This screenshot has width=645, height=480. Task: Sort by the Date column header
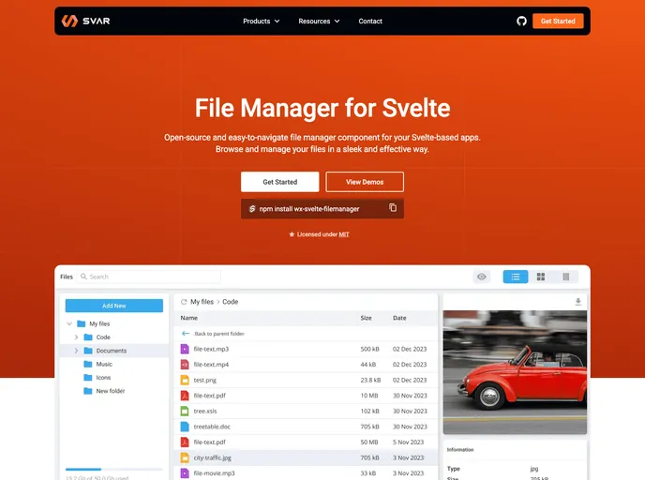coord(399,318)
